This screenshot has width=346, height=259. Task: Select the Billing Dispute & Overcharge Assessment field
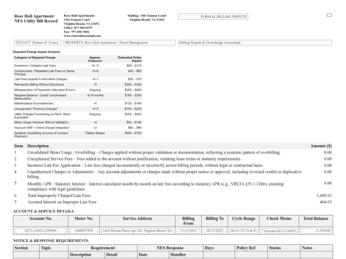click(x=255, y=43)
